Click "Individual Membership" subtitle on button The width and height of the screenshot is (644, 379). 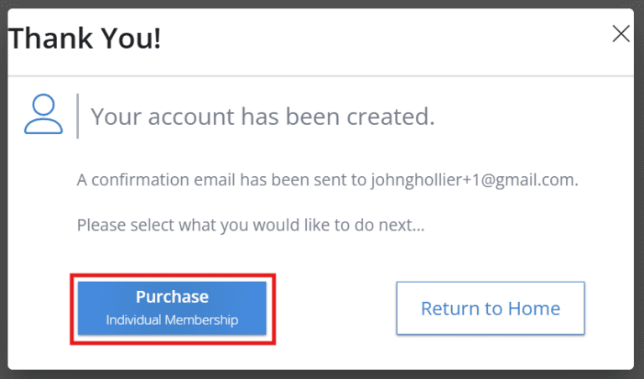172,320
